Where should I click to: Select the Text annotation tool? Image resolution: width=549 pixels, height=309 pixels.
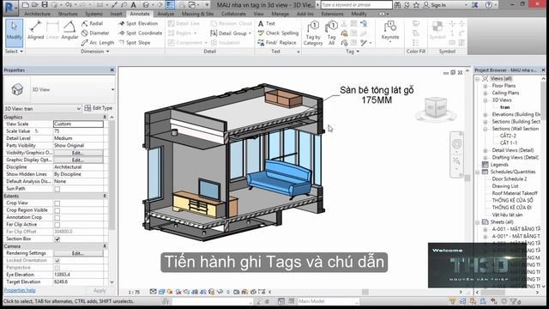(x=267, y=23)
